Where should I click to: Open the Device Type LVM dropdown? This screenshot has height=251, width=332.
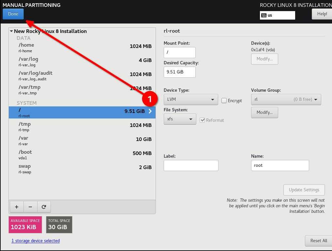pyautogui.click(x=190, y=99)
